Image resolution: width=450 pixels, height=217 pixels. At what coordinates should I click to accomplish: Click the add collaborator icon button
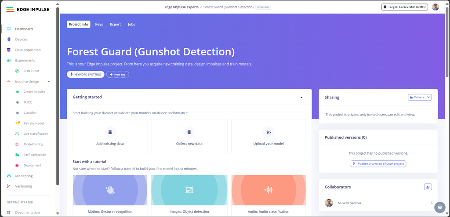428,187
